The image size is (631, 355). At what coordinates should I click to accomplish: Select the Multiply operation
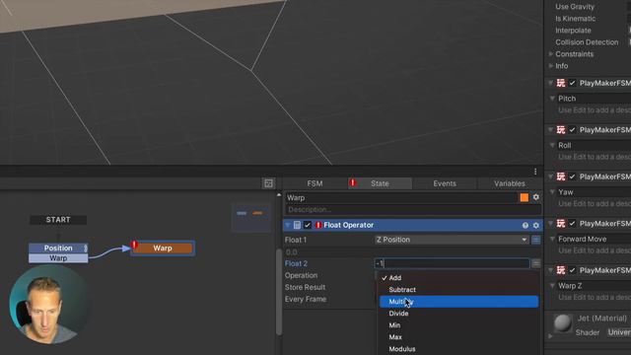coord(458,302)
